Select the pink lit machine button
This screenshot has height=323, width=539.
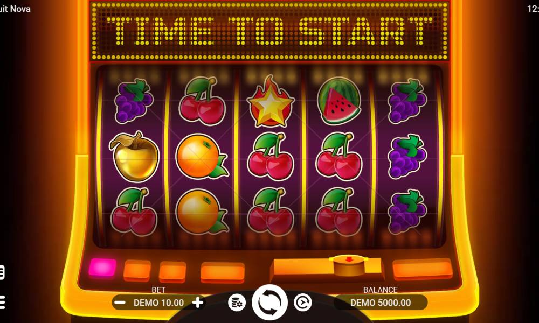[102, 268]
